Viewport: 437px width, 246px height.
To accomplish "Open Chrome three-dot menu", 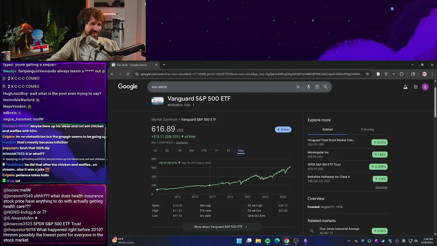I will tap(432, 74).
